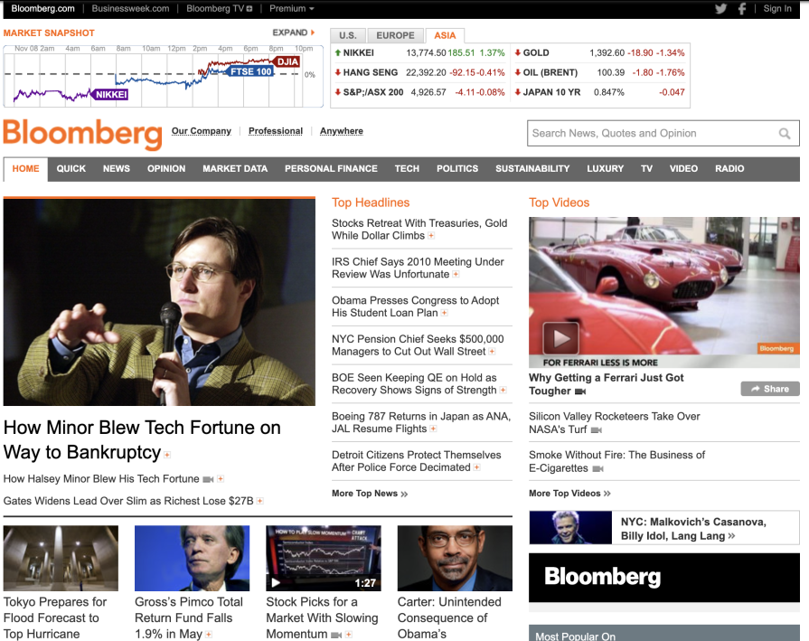Click camera icon next to E-Cigarettes video
809x641 pixels.
[597, 468]
